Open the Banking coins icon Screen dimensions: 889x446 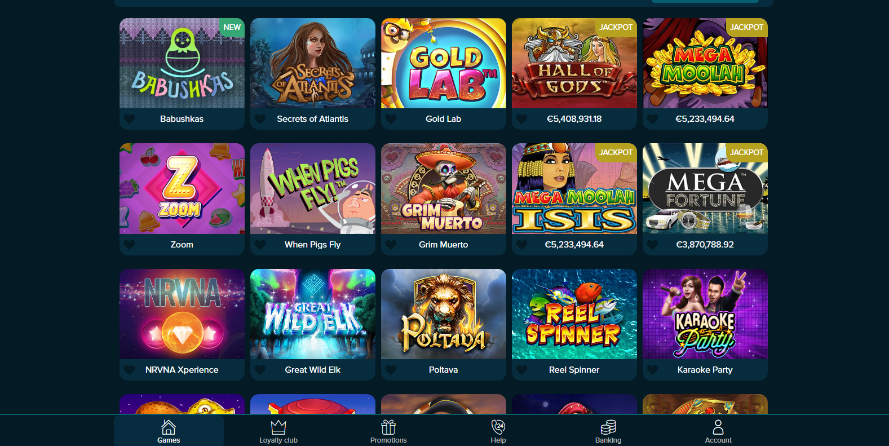tap(608, 427)
